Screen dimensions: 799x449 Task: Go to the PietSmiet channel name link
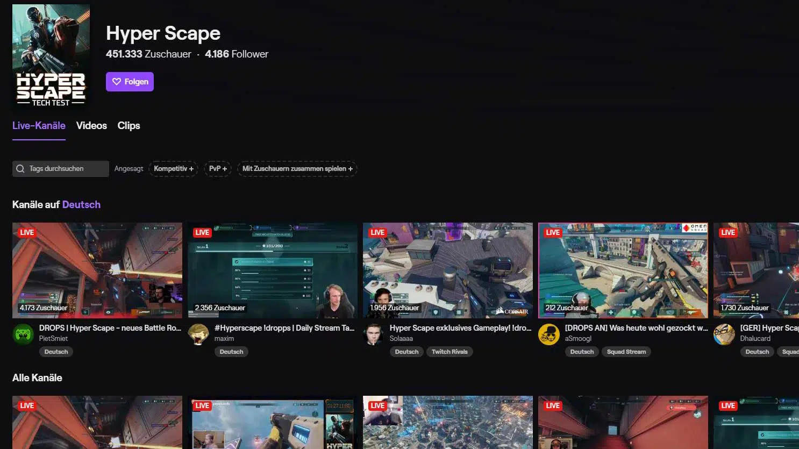[53, 338]
